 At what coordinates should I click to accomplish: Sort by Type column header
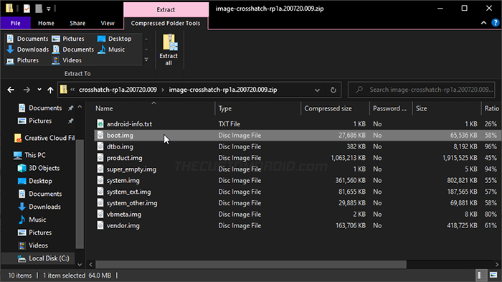click(x=258, y=108)
